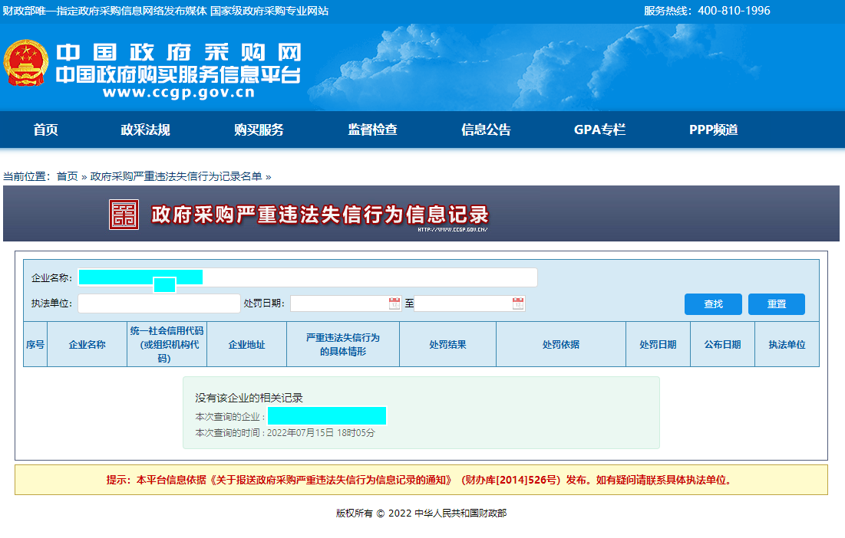
Task: Open 信息公告 navigation item
Action: click(x=486, y=130)
